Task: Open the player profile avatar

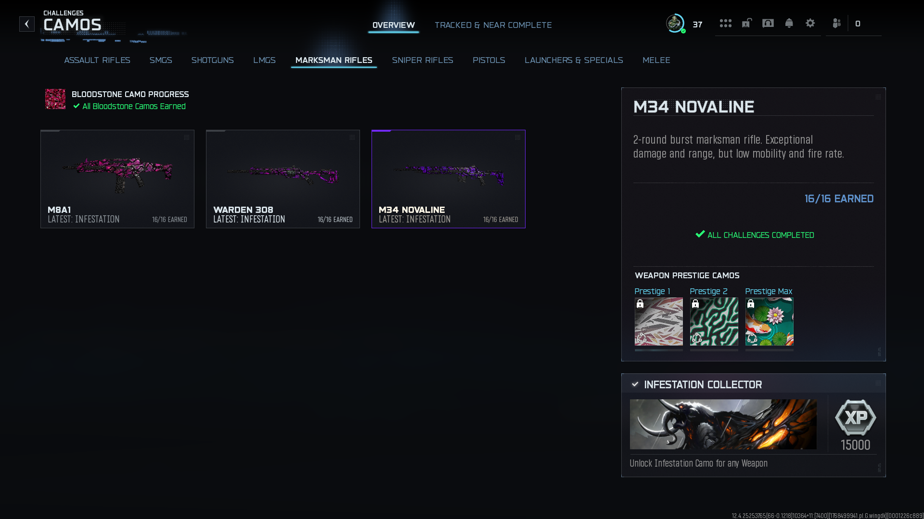Action: (675, 24)
